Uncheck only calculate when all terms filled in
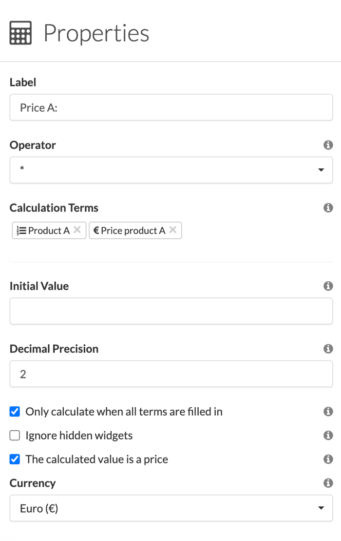The width and height of the screenshot is (341, 541). (15, 411)
